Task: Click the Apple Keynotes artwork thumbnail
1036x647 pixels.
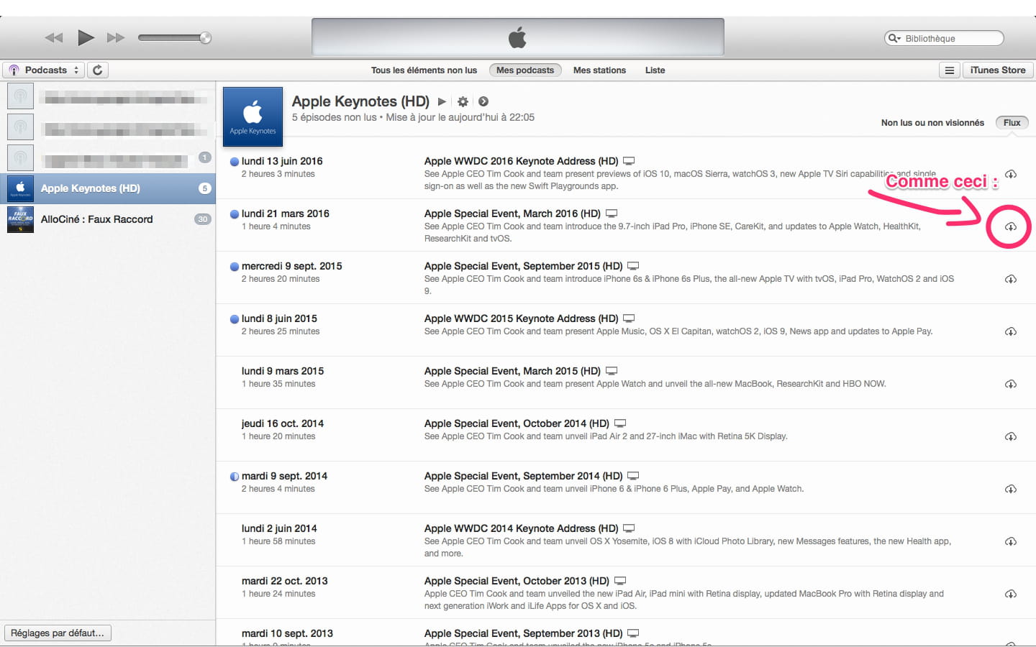Action: [253, 117]
